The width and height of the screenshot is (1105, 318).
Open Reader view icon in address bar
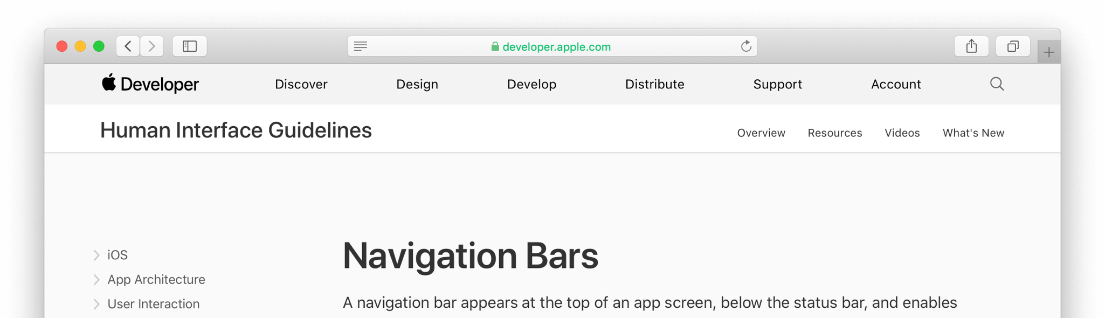coord(361,46)
